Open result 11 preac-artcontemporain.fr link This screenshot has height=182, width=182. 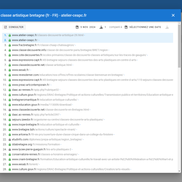click(31, 85)
